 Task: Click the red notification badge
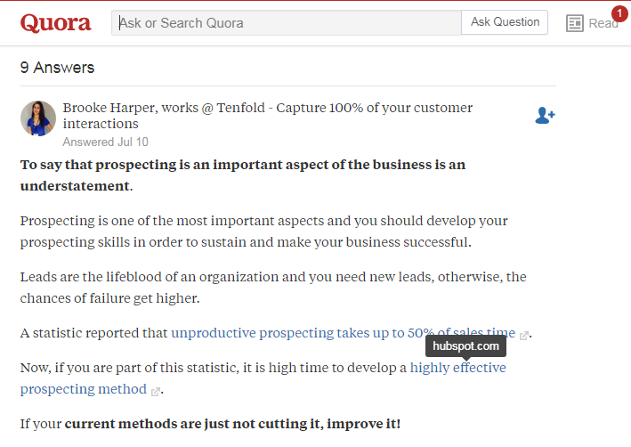click(x=619, y=13)
